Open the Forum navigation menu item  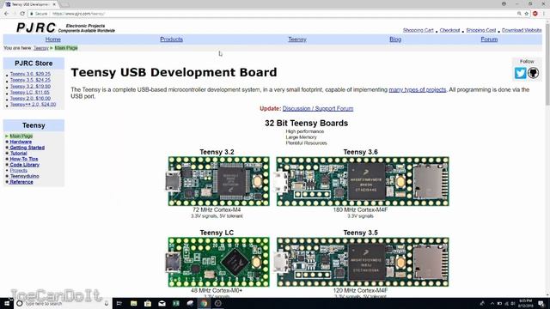click(x=489, y=39)
